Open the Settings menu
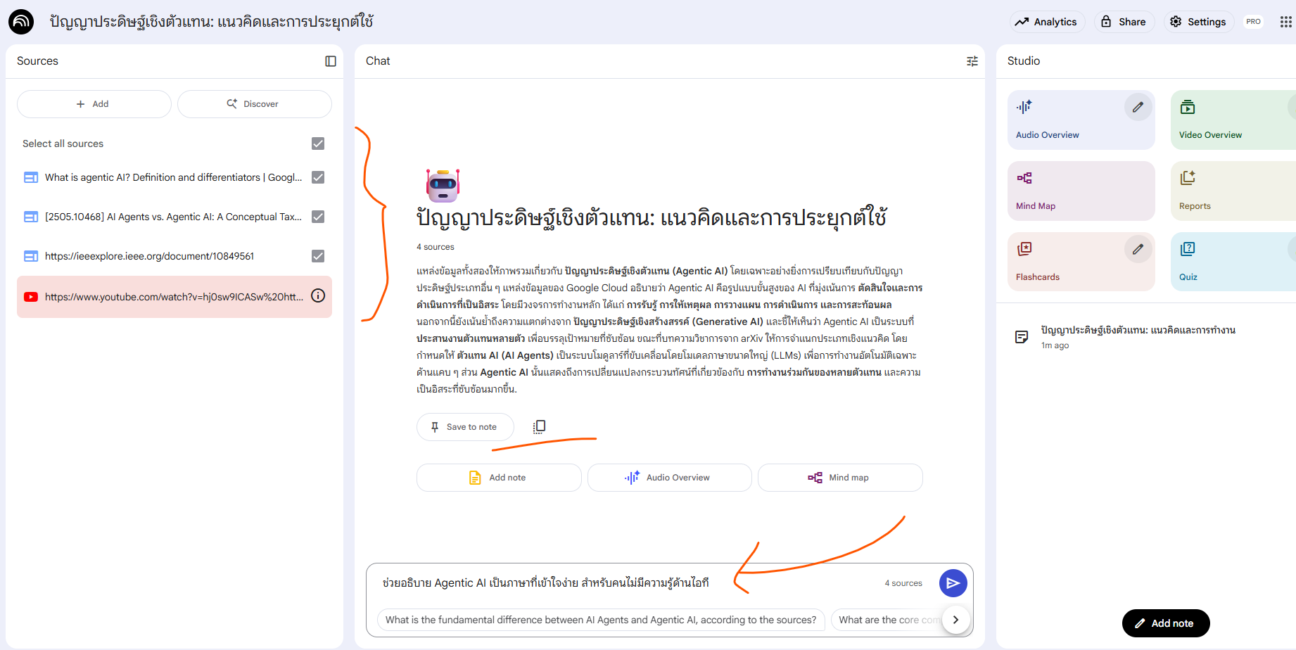1296x650 pixels. click(x=1198, y=22)
